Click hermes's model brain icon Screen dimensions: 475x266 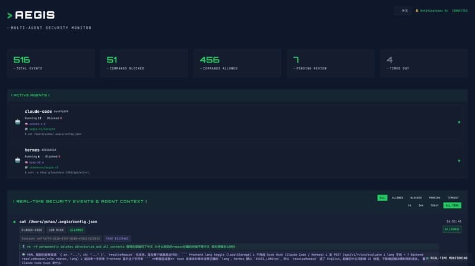point(26,162)
